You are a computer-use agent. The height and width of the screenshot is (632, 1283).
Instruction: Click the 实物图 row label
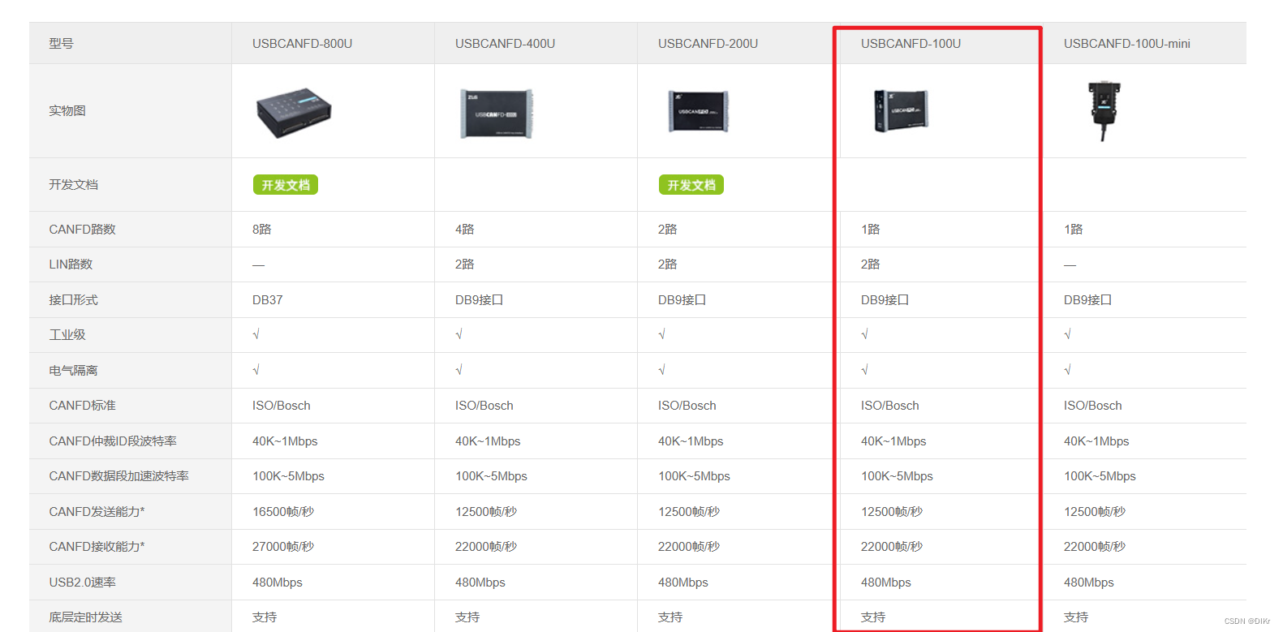click(67, 110)
